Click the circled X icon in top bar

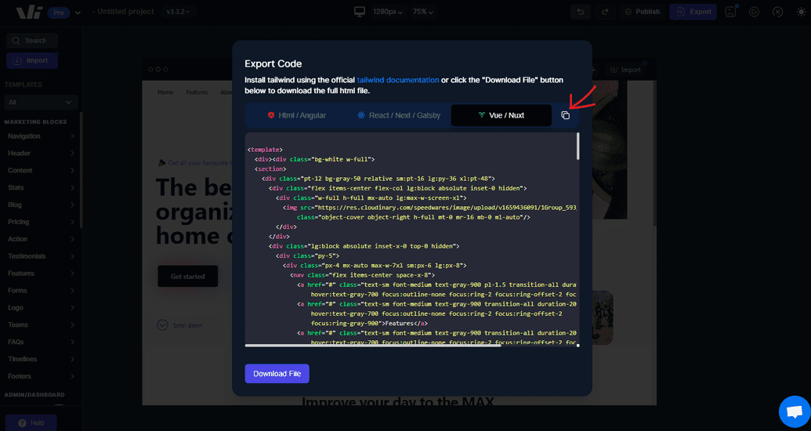pos(777,12)
